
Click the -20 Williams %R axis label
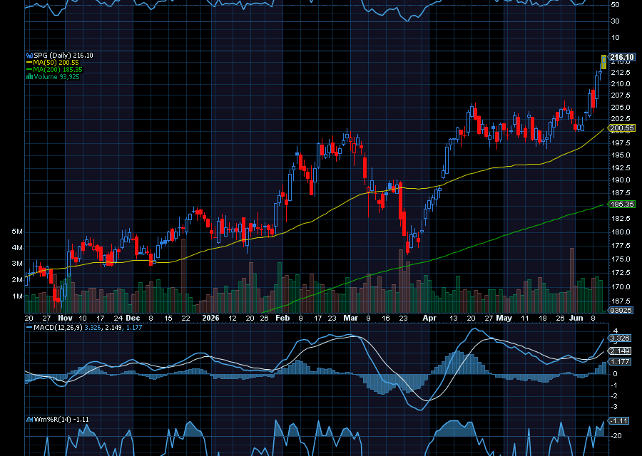click(x=616, y=436)
